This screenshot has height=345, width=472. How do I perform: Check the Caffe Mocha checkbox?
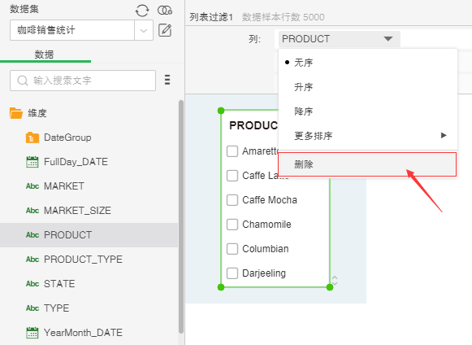[x=232, y=200]
